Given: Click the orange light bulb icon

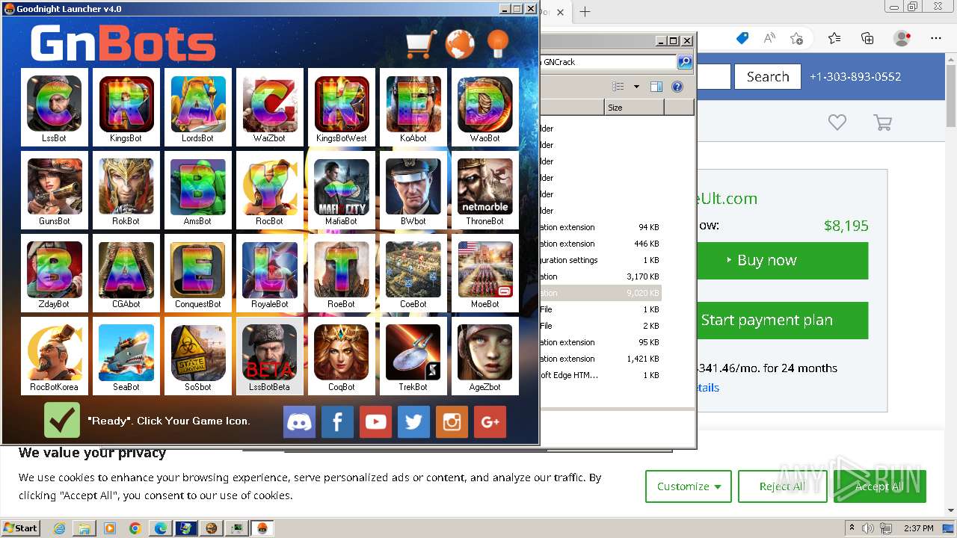Looking at the screenshot, I should point(498,44).
